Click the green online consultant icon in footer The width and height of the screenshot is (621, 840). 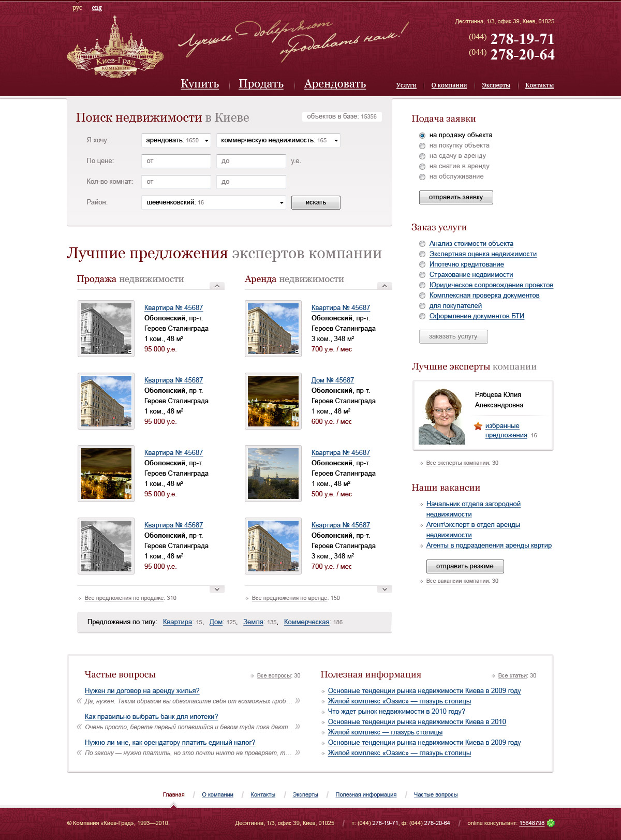pos(551,823)
